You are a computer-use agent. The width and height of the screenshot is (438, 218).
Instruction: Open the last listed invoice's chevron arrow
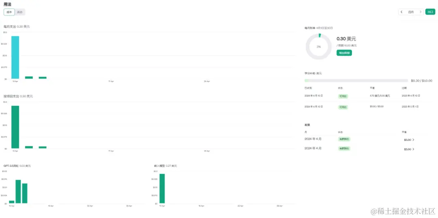[x=413, y=149]
